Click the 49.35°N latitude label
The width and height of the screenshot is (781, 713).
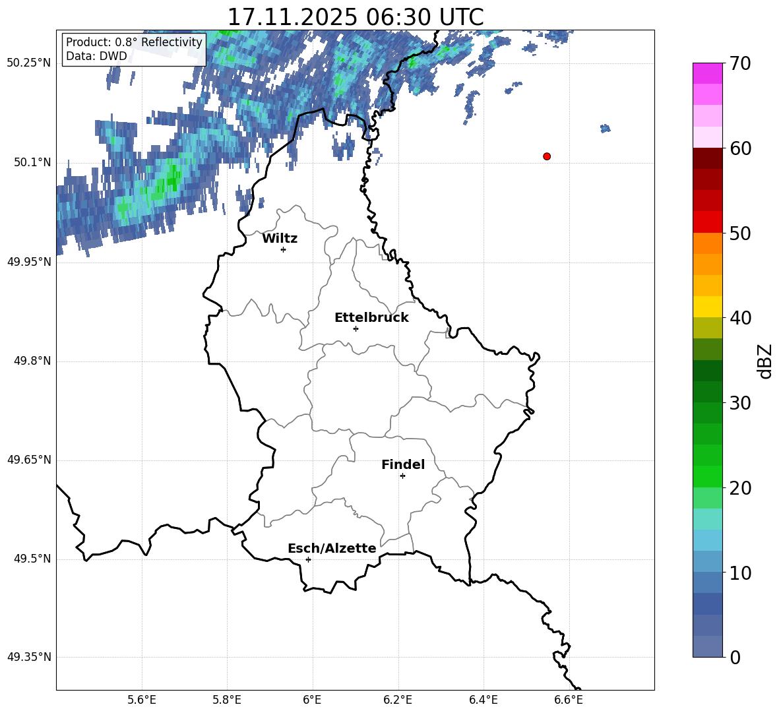point(29,657)
